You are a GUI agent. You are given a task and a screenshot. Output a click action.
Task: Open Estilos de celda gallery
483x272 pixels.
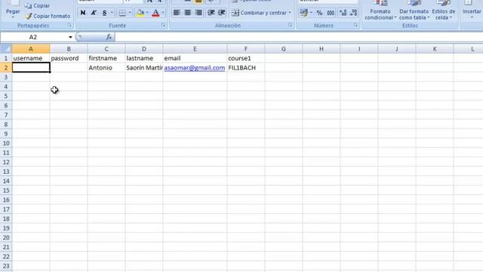click(443, 11)
